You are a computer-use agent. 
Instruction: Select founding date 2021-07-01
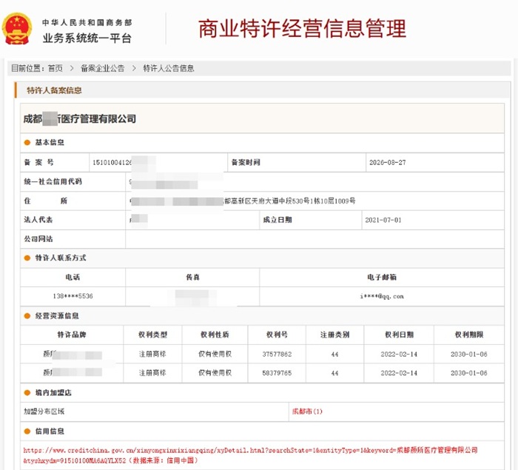pyautogui.click(x=383, y=220)
